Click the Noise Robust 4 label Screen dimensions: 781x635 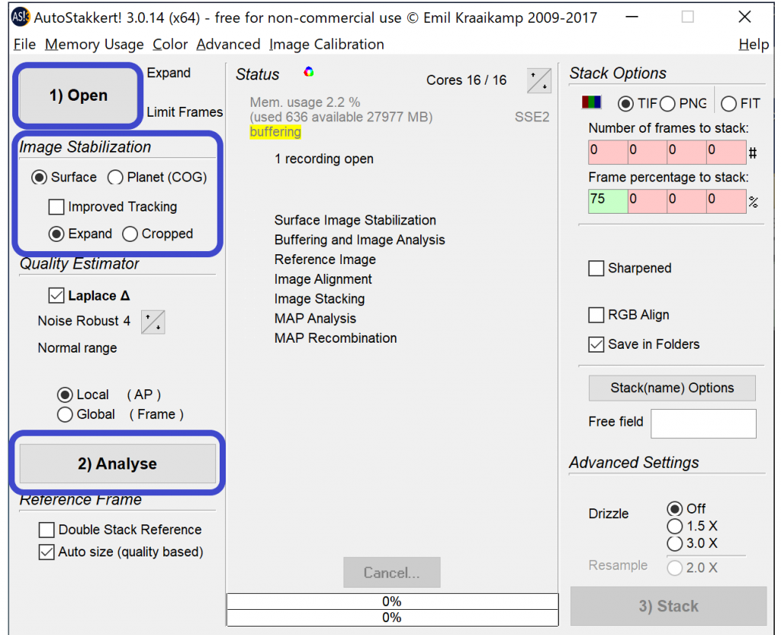click(84, 321)
